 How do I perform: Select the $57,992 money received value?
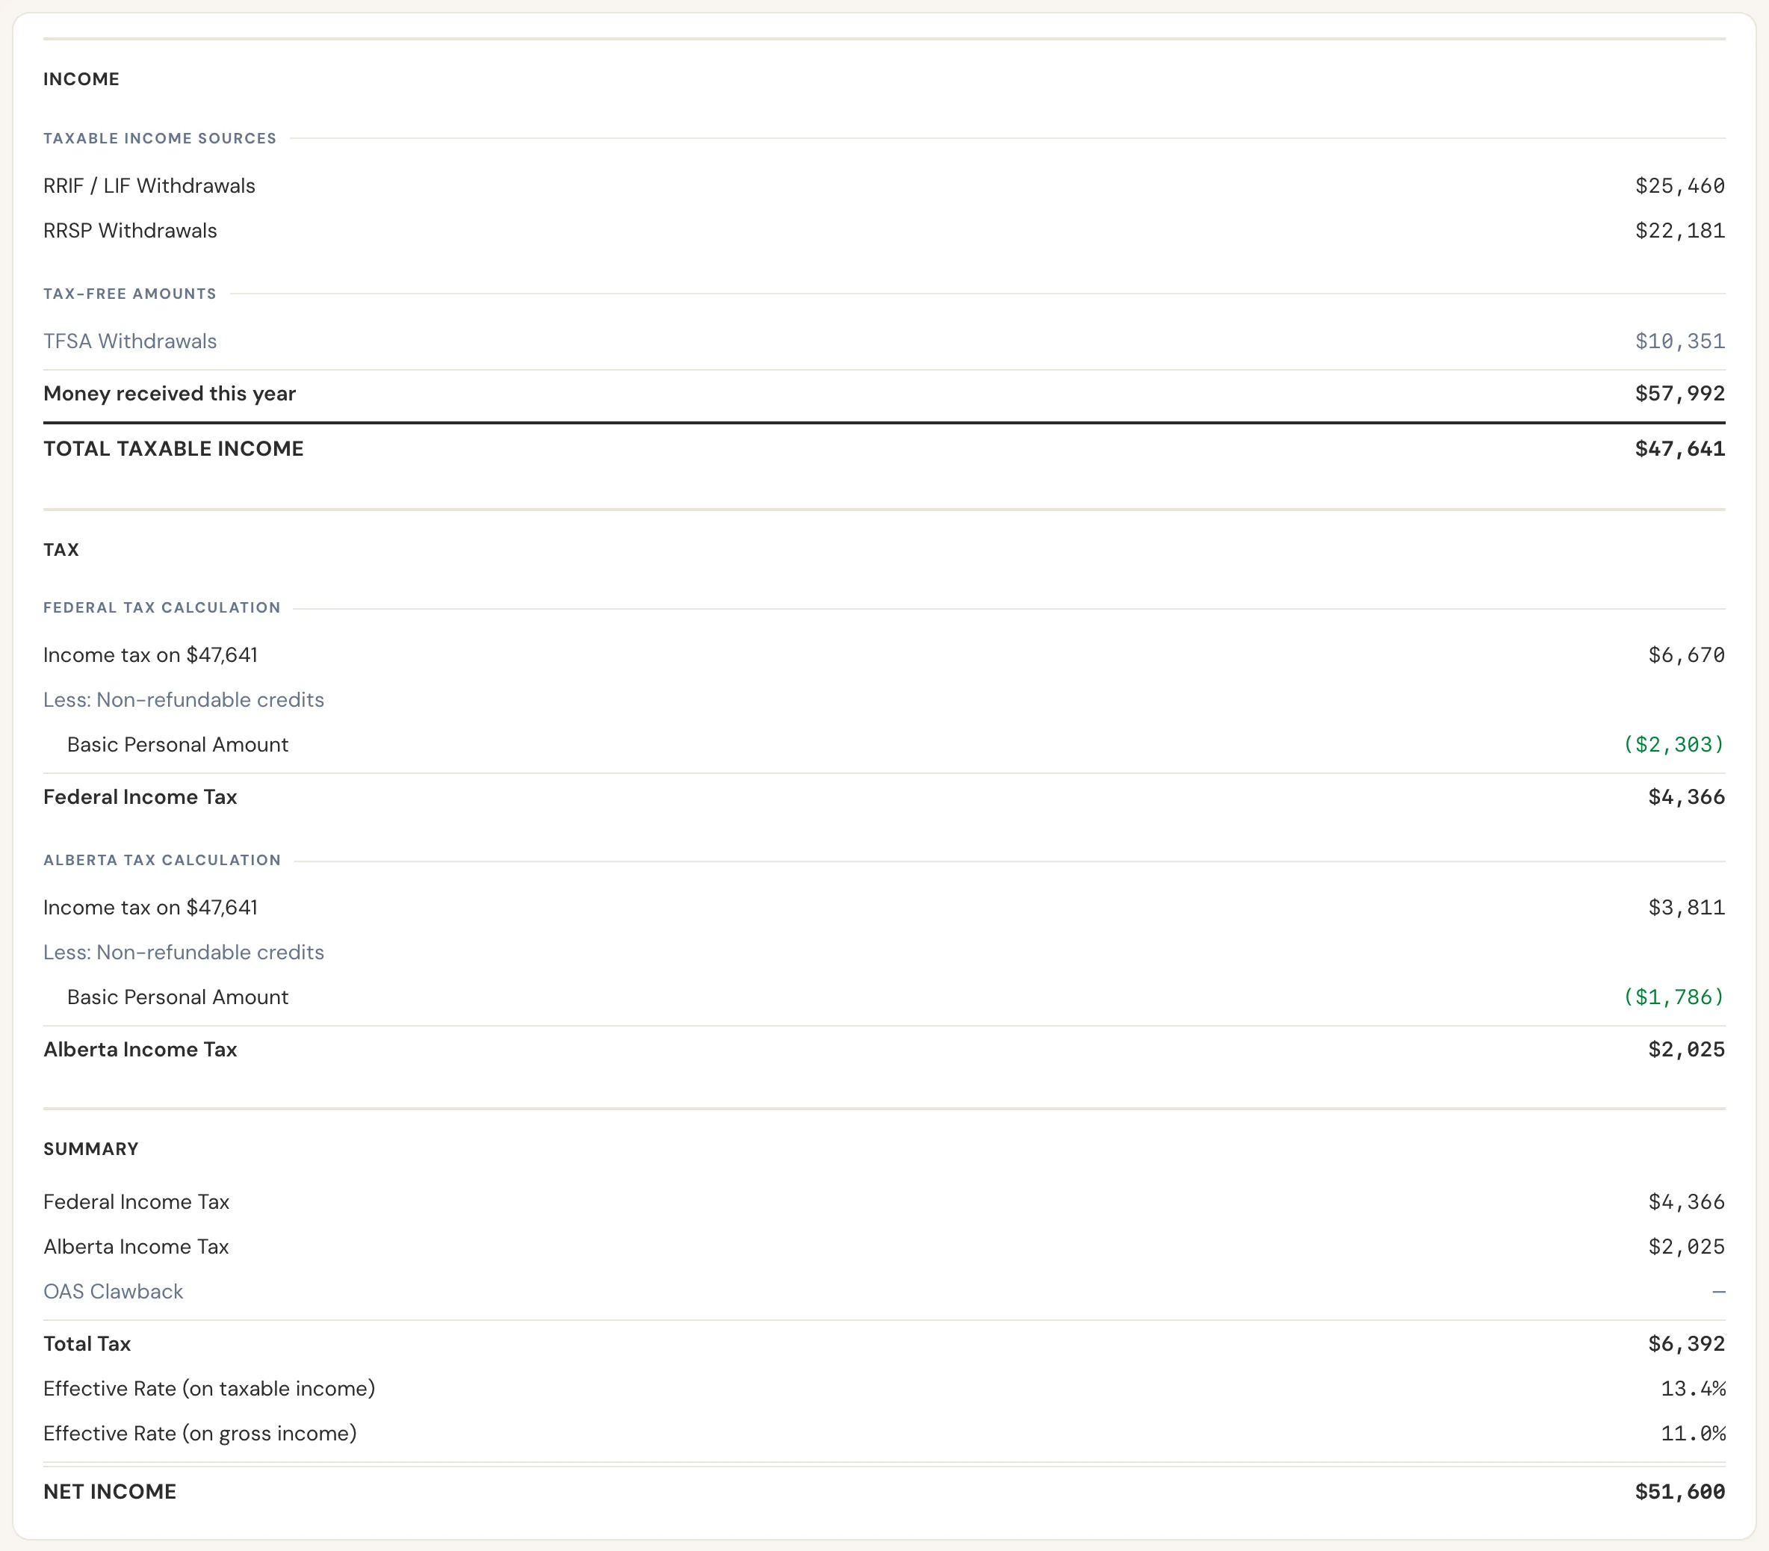click(1680, 394)
